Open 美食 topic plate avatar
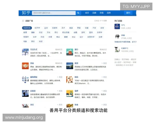This screenshot has width=155, height=124. click(25, 66)
